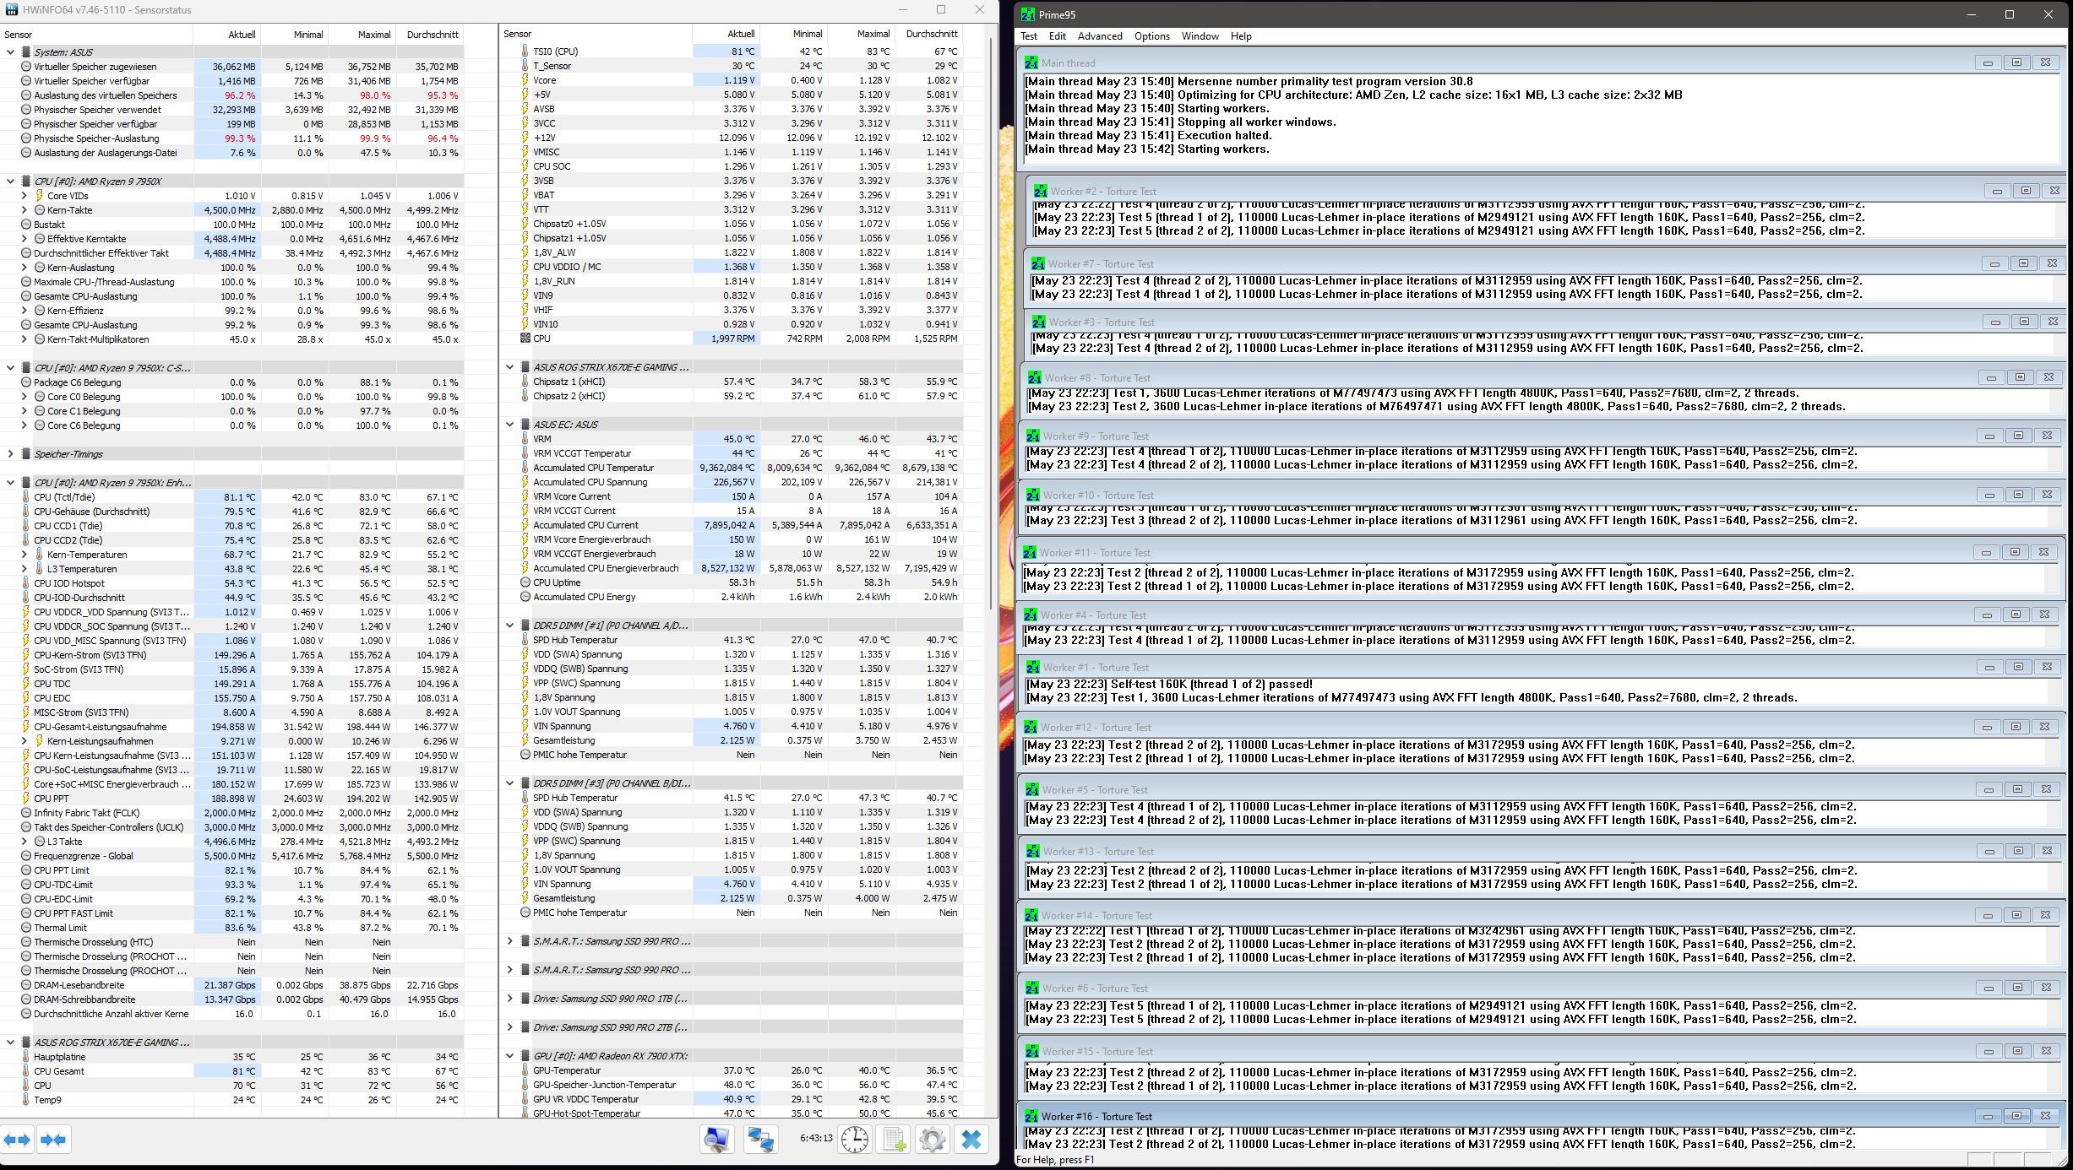Click the expand sensor columns arrows icon
The width and height of the screenshot is (2073, 1170).
point(18,1140)
